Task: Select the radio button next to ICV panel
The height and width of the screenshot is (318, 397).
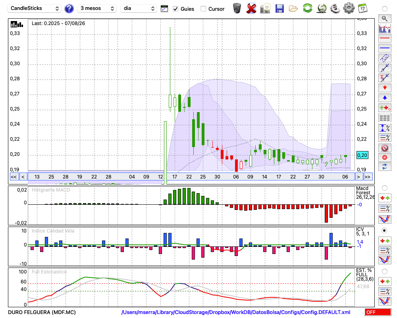Action: coord(384,231)
